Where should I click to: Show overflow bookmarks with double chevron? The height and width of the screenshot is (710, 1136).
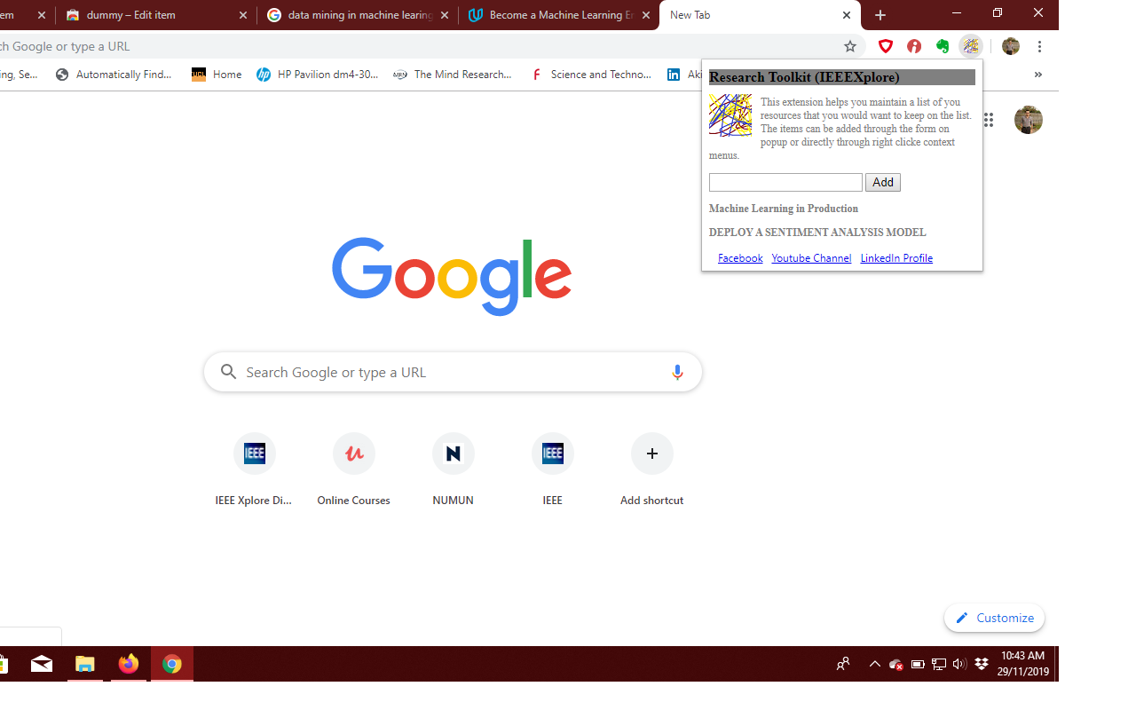pos(1037,75)
